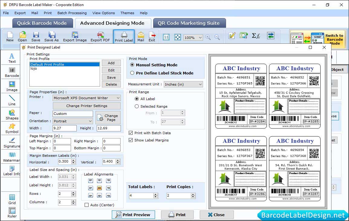Open the Printer dropdown list
This screenshot has height=221, width=349.
click(x=87, y=98)
